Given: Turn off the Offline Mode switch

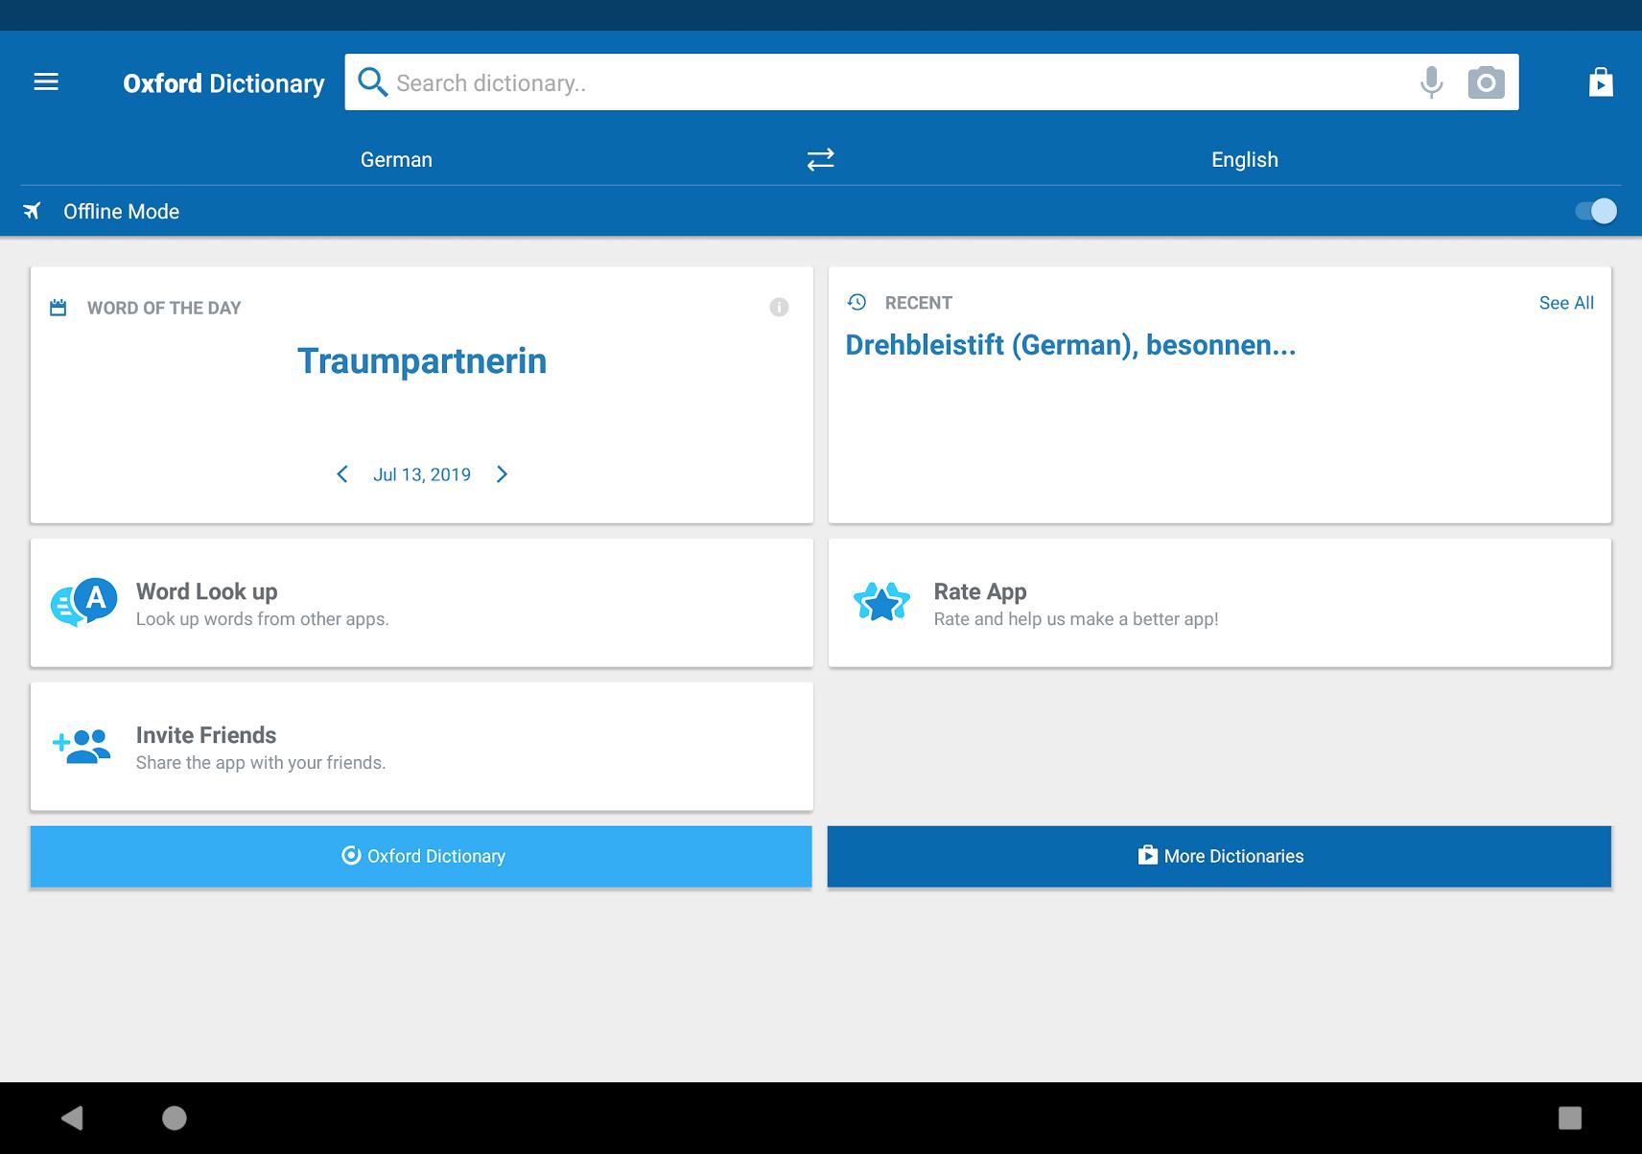Looking at the screenshot, I should tap(1596, 211).
